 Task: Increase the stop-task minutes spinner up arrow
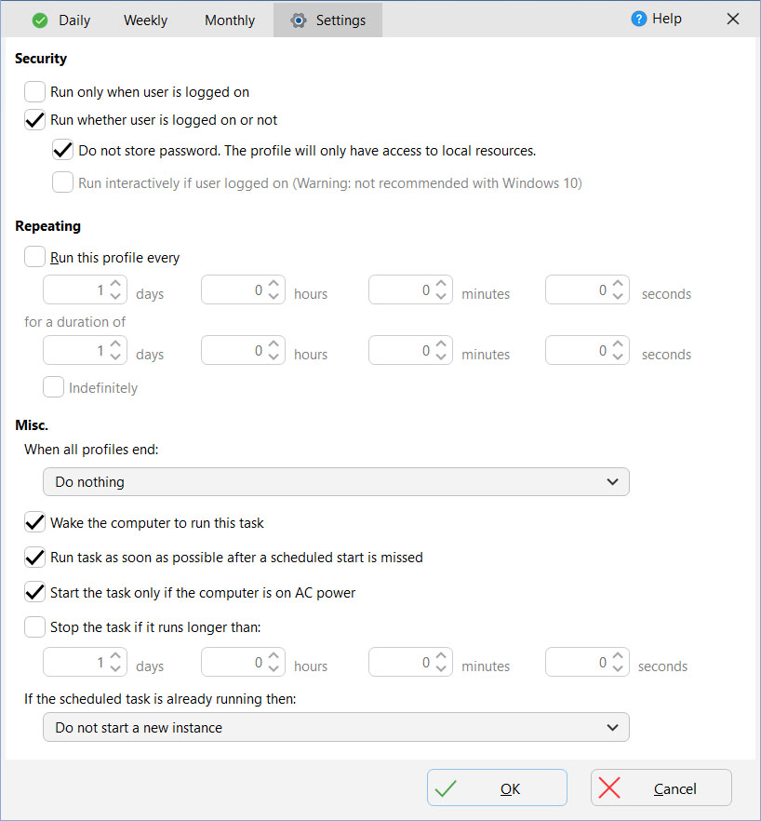click(x=441, y=656)
